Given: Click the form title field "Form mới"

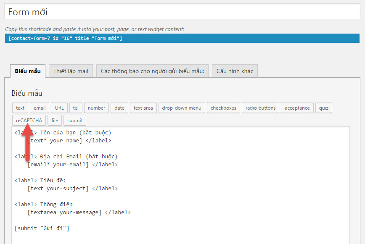Looking at the screenshot, I should [x=181, y=12].
